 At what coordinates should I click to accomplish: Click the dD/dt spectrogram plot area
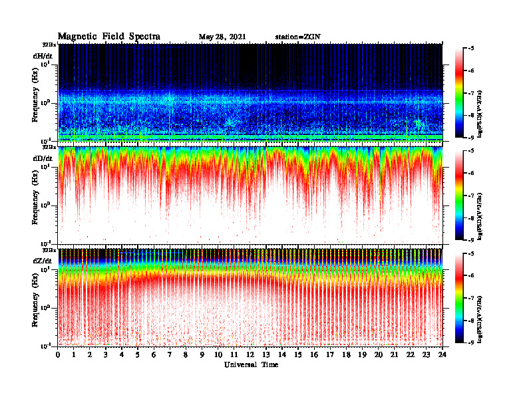250,195
